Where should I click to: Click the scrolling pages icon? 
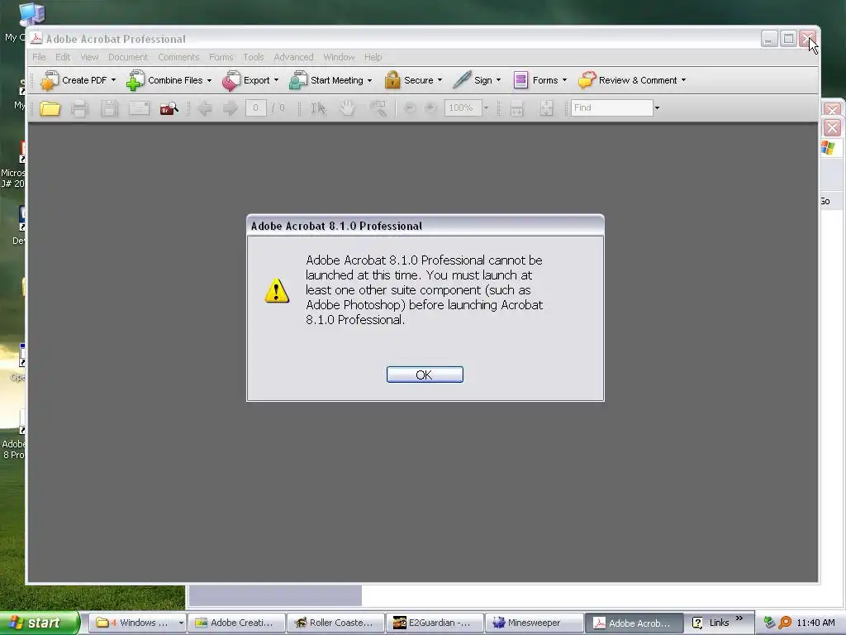coord(516,108)
